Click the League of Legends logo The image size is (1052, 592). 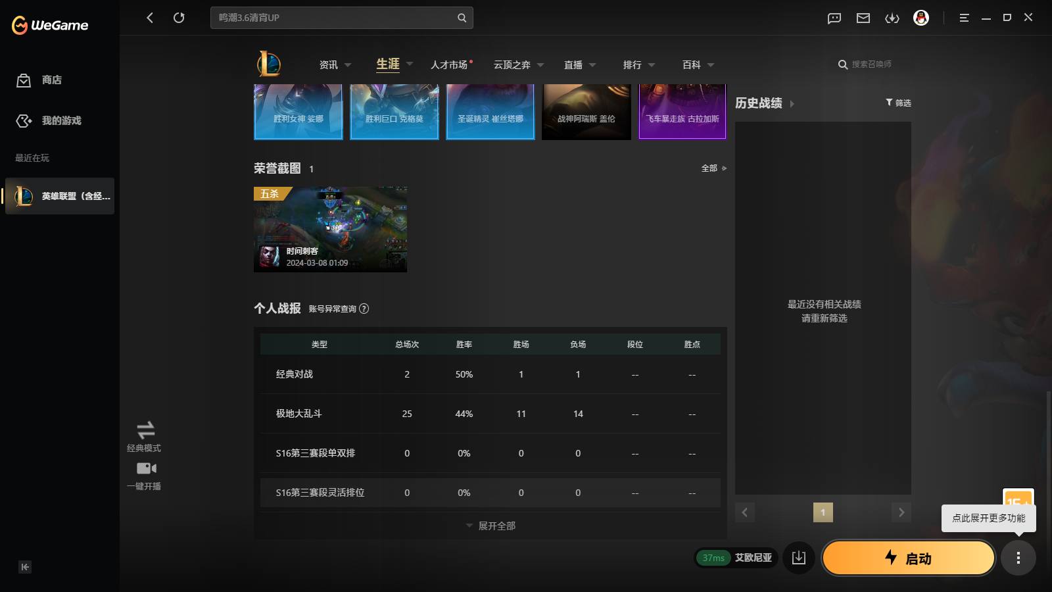pos(268,64)
